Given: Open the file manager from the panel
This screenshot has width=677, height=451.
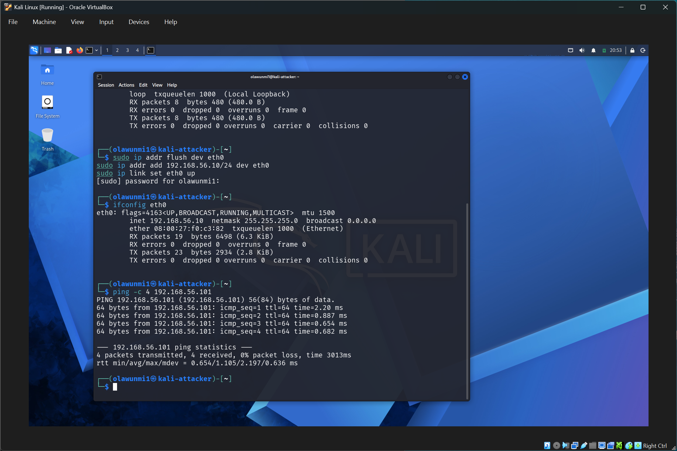Looking at the screenshot, I should 58,50.
